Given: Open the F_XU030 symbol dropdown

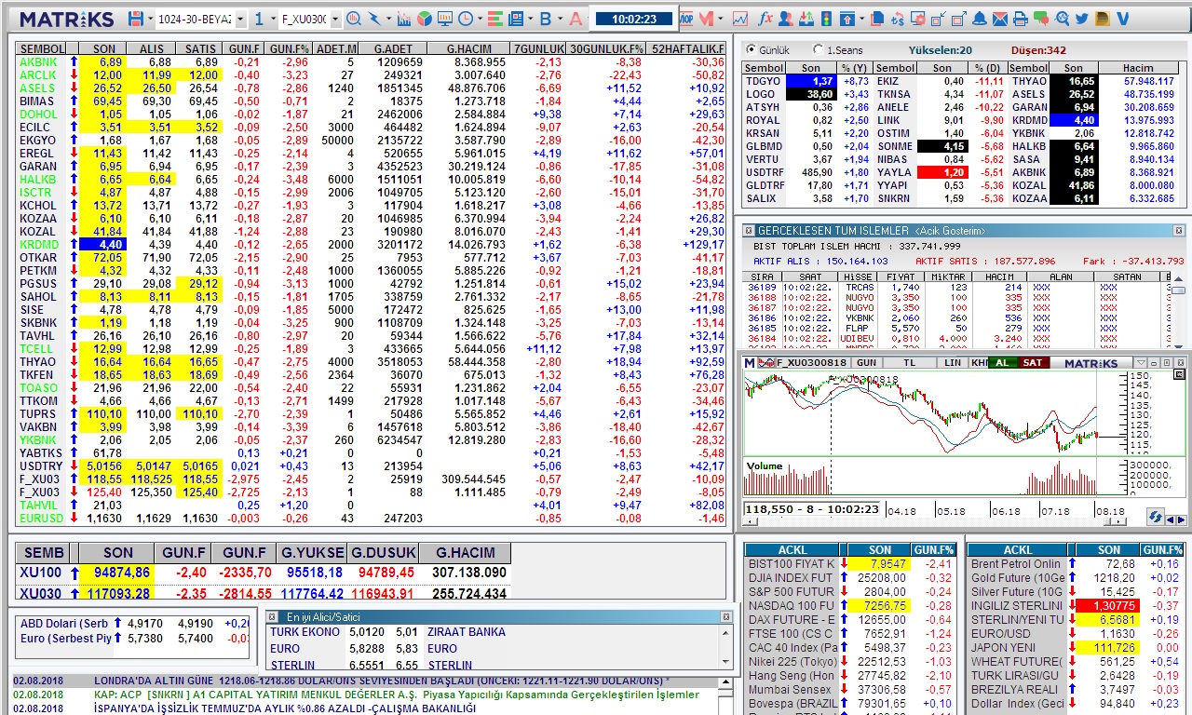Looking at the screenshot, I should (335, 19).
